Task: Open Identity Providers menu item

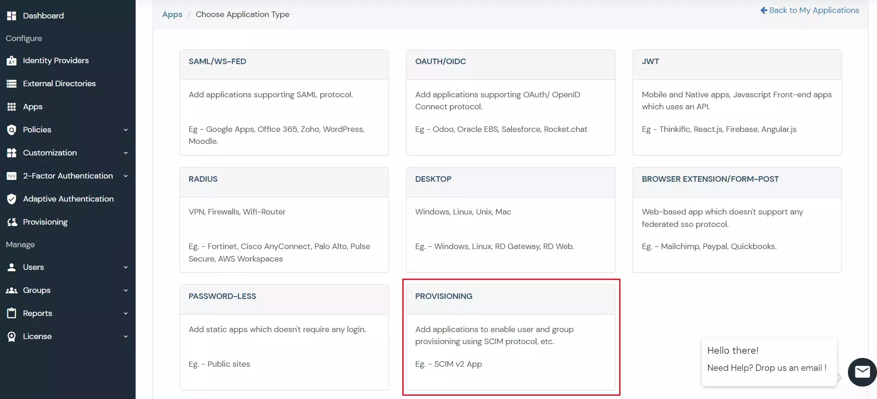Action: (x=56, y=60)
